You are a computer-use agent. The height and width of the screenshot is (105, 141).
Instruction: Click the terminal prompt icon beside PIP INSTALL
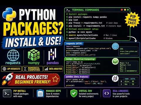click(x=7, y=93)
